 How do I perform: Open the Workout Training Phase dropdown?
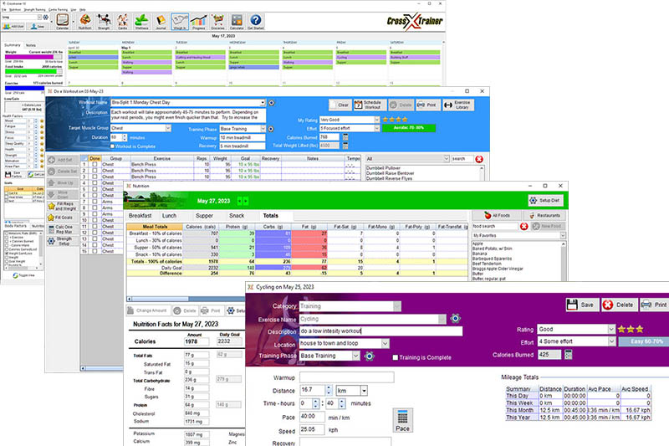(263, 129)
